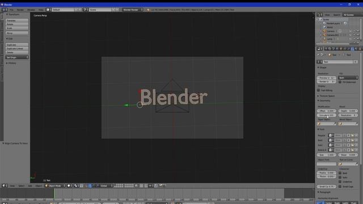Image resolution: width=363 pixels, height=204 pixels.
Task: Open the Object Mode dropdown
Action: tap(56, 185)
